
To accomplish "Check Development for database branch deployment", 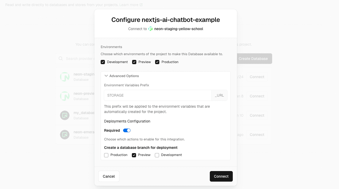I will [157, 155].
